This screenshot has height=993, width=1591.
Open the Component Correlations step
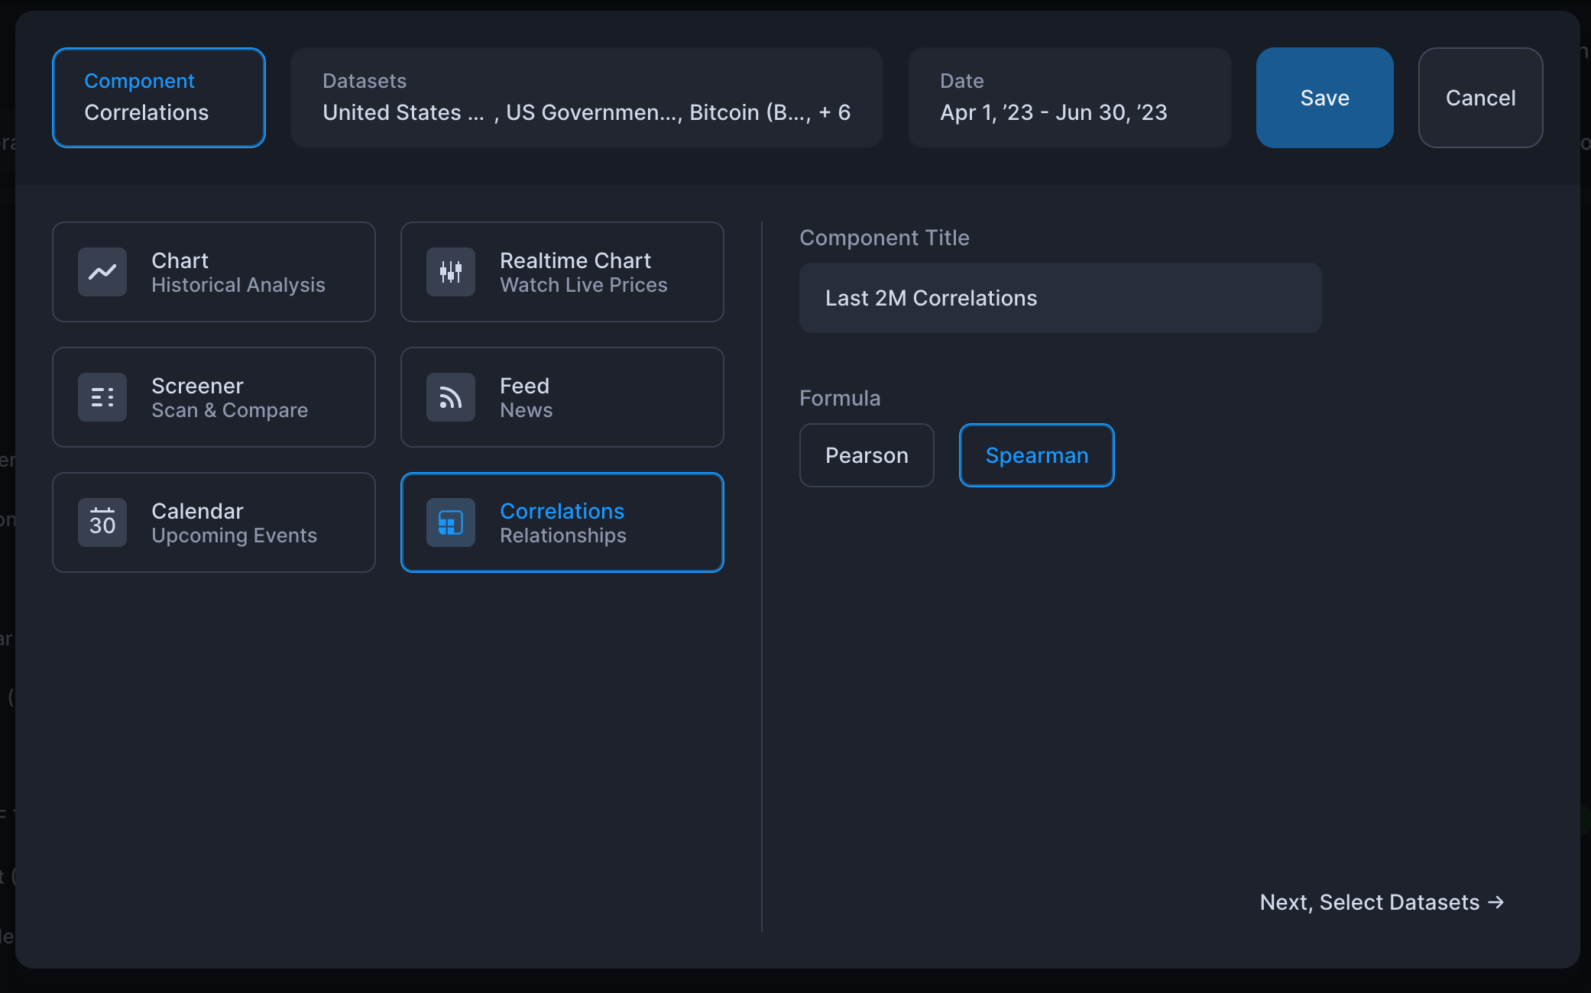159,98
